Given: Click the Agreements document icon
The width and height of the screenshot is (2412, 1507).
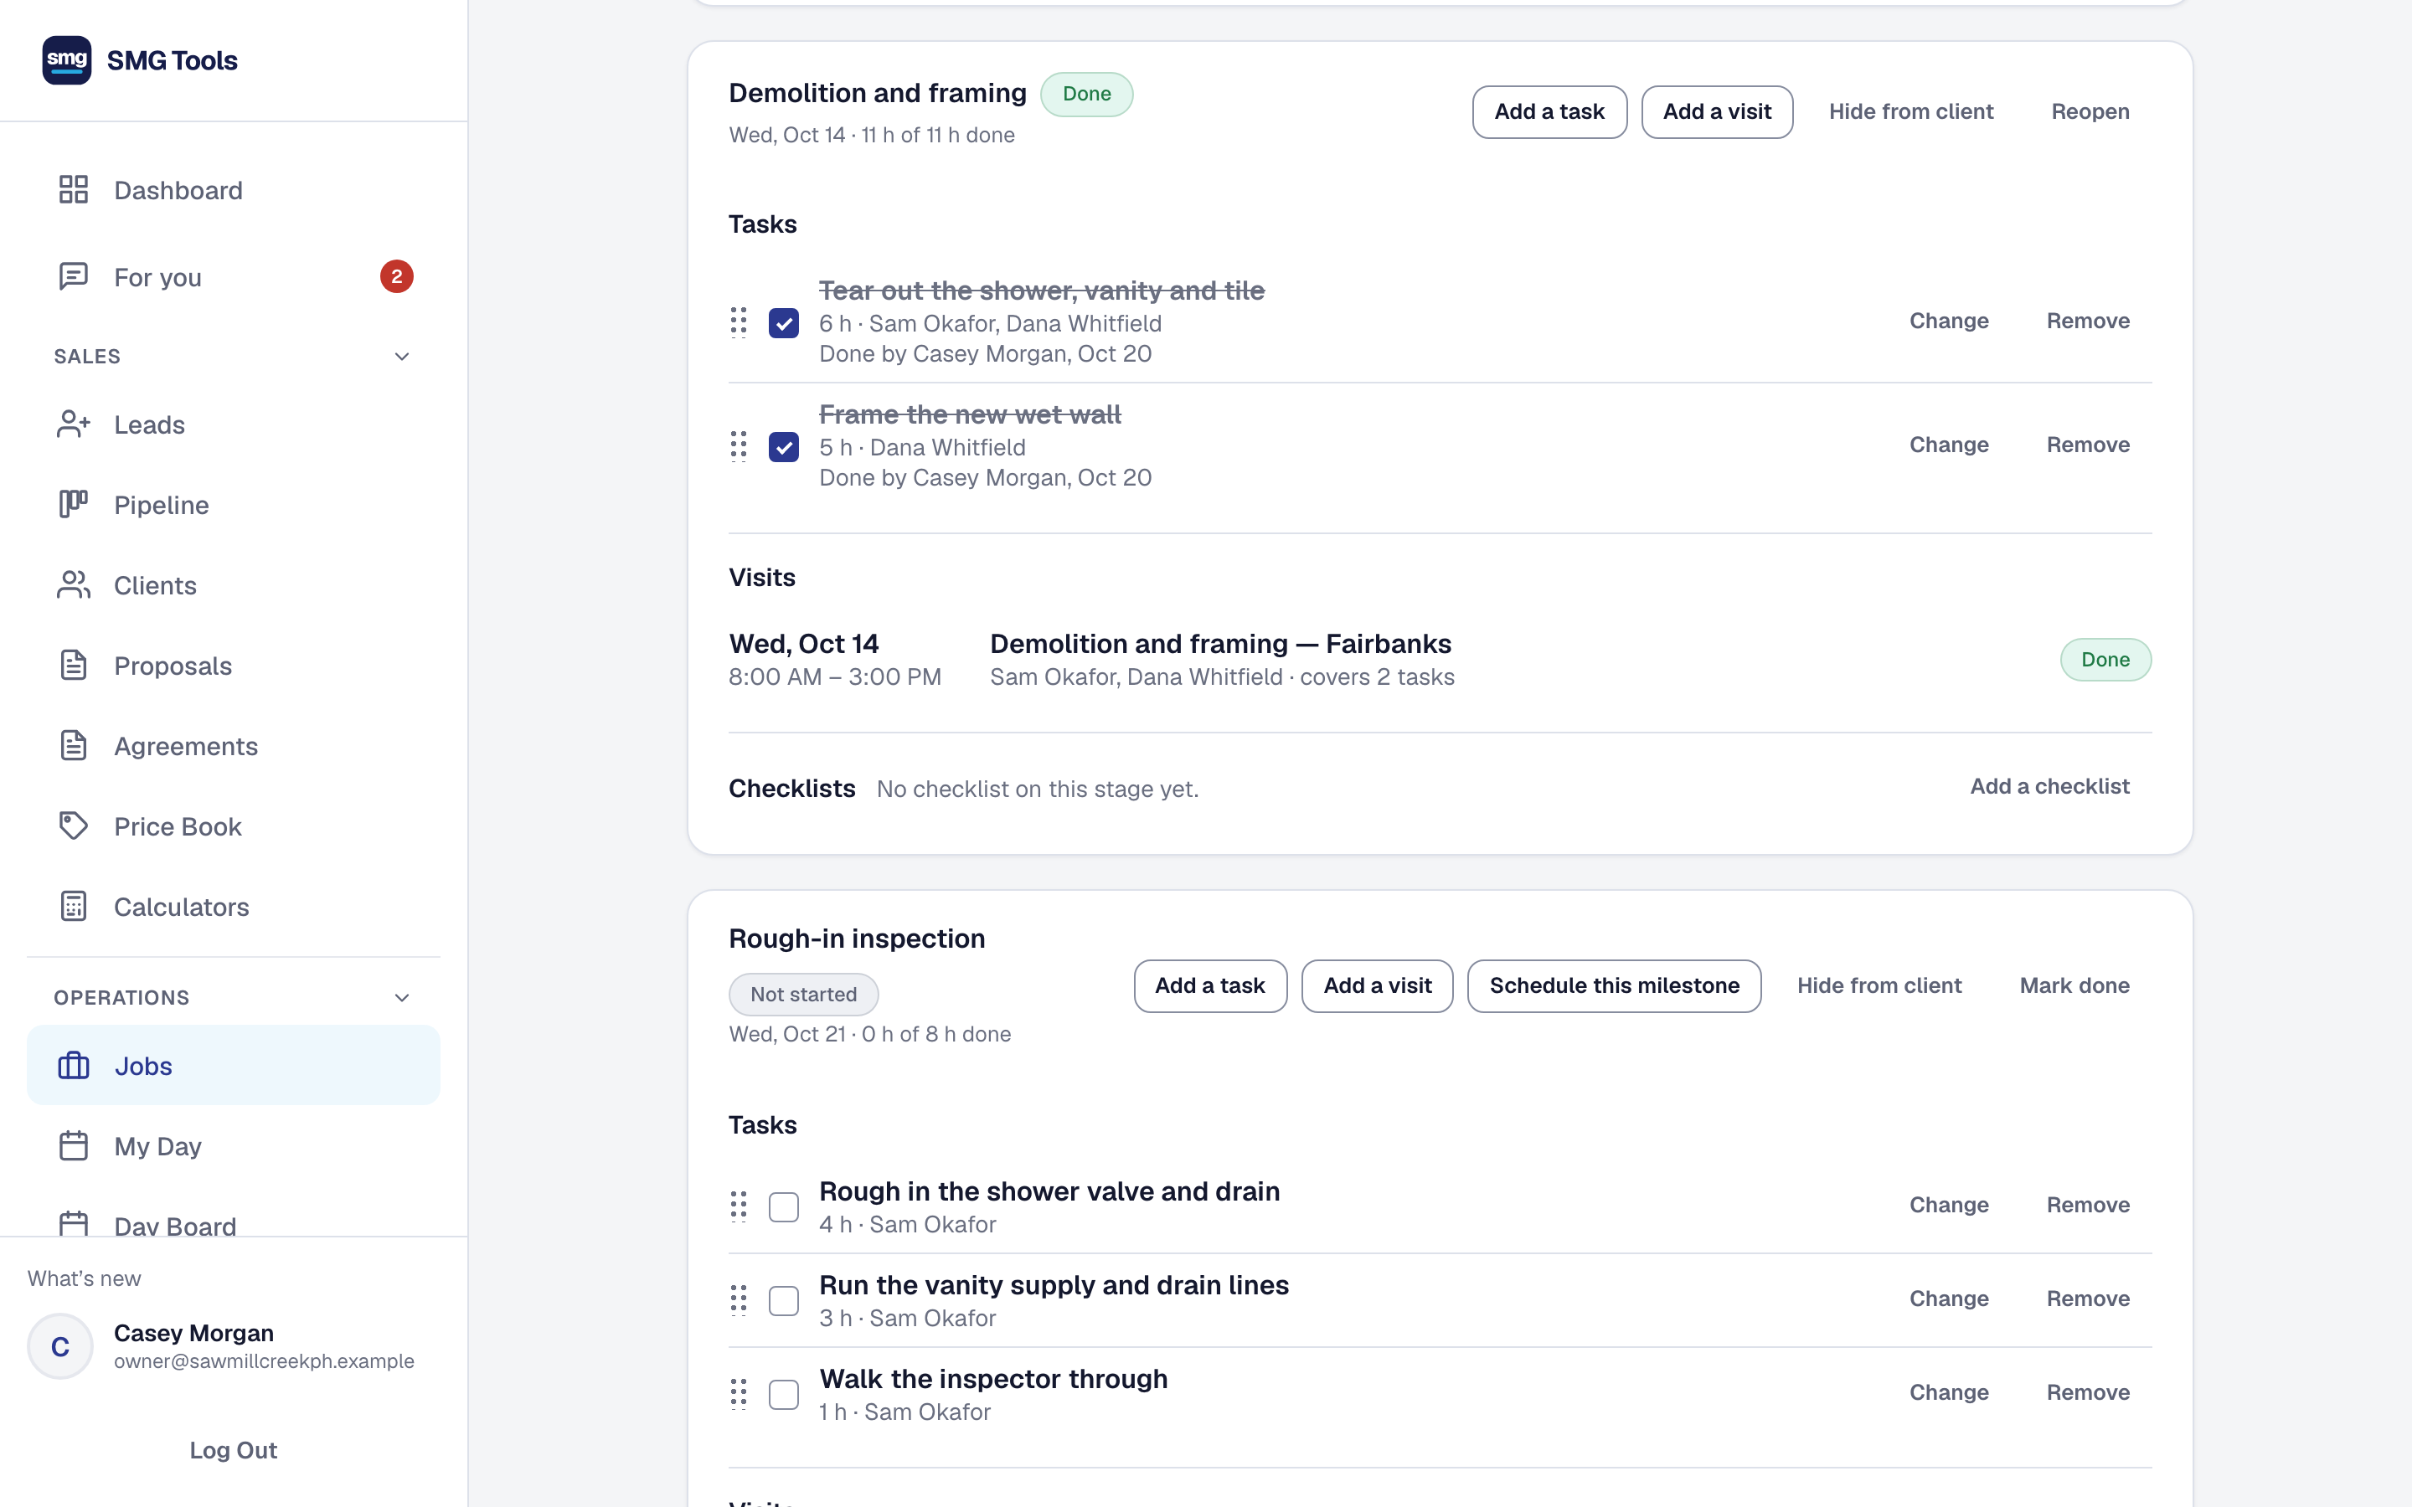Looking at the screenshot, I should (74, 745).
